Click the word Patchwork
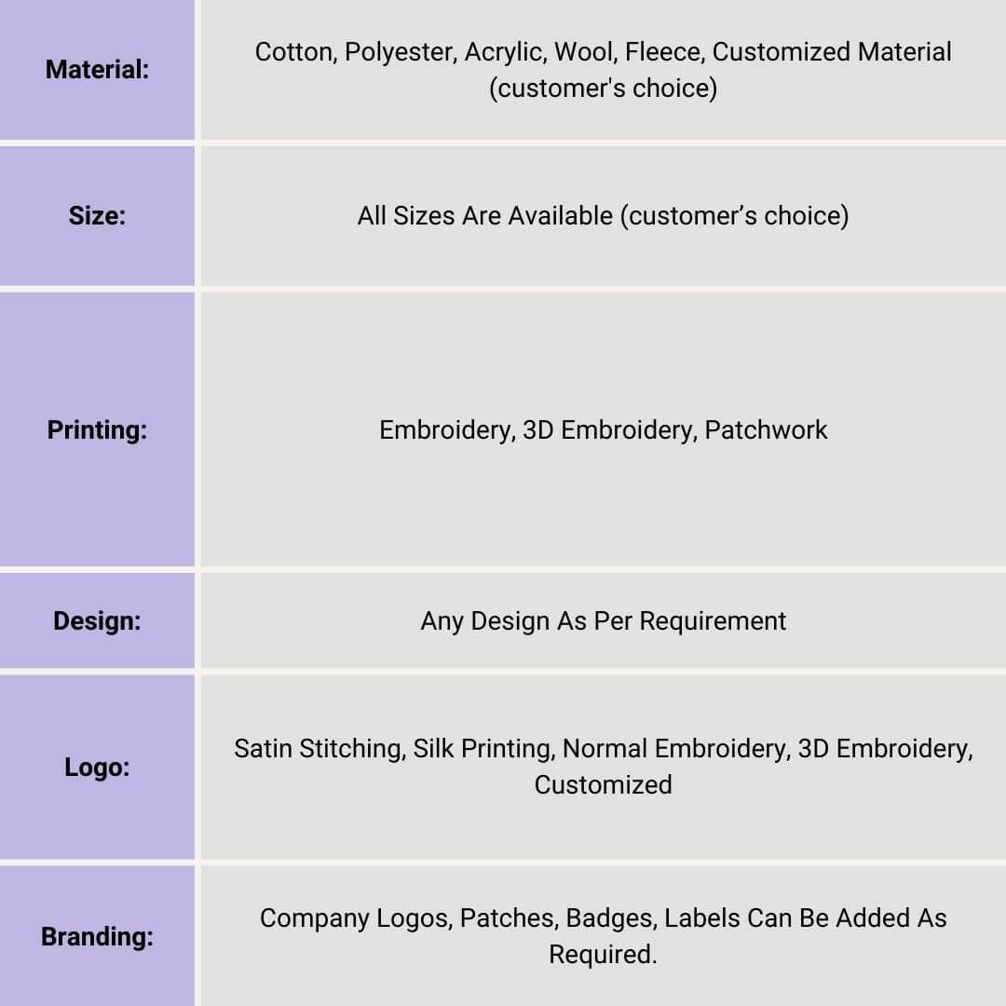 [x=766, y=430]
